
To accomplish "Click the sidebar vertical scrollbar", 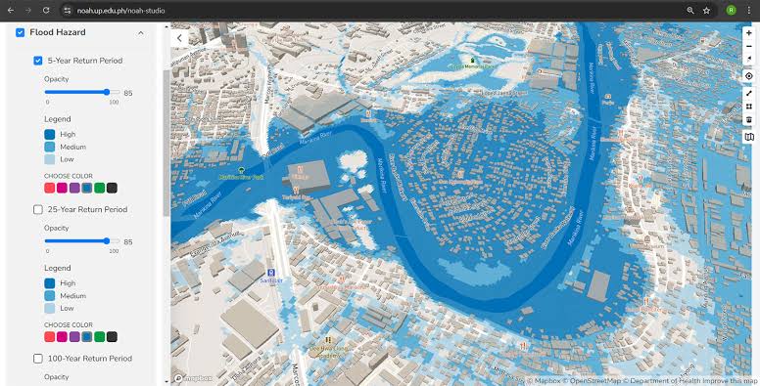I will 166,143.
